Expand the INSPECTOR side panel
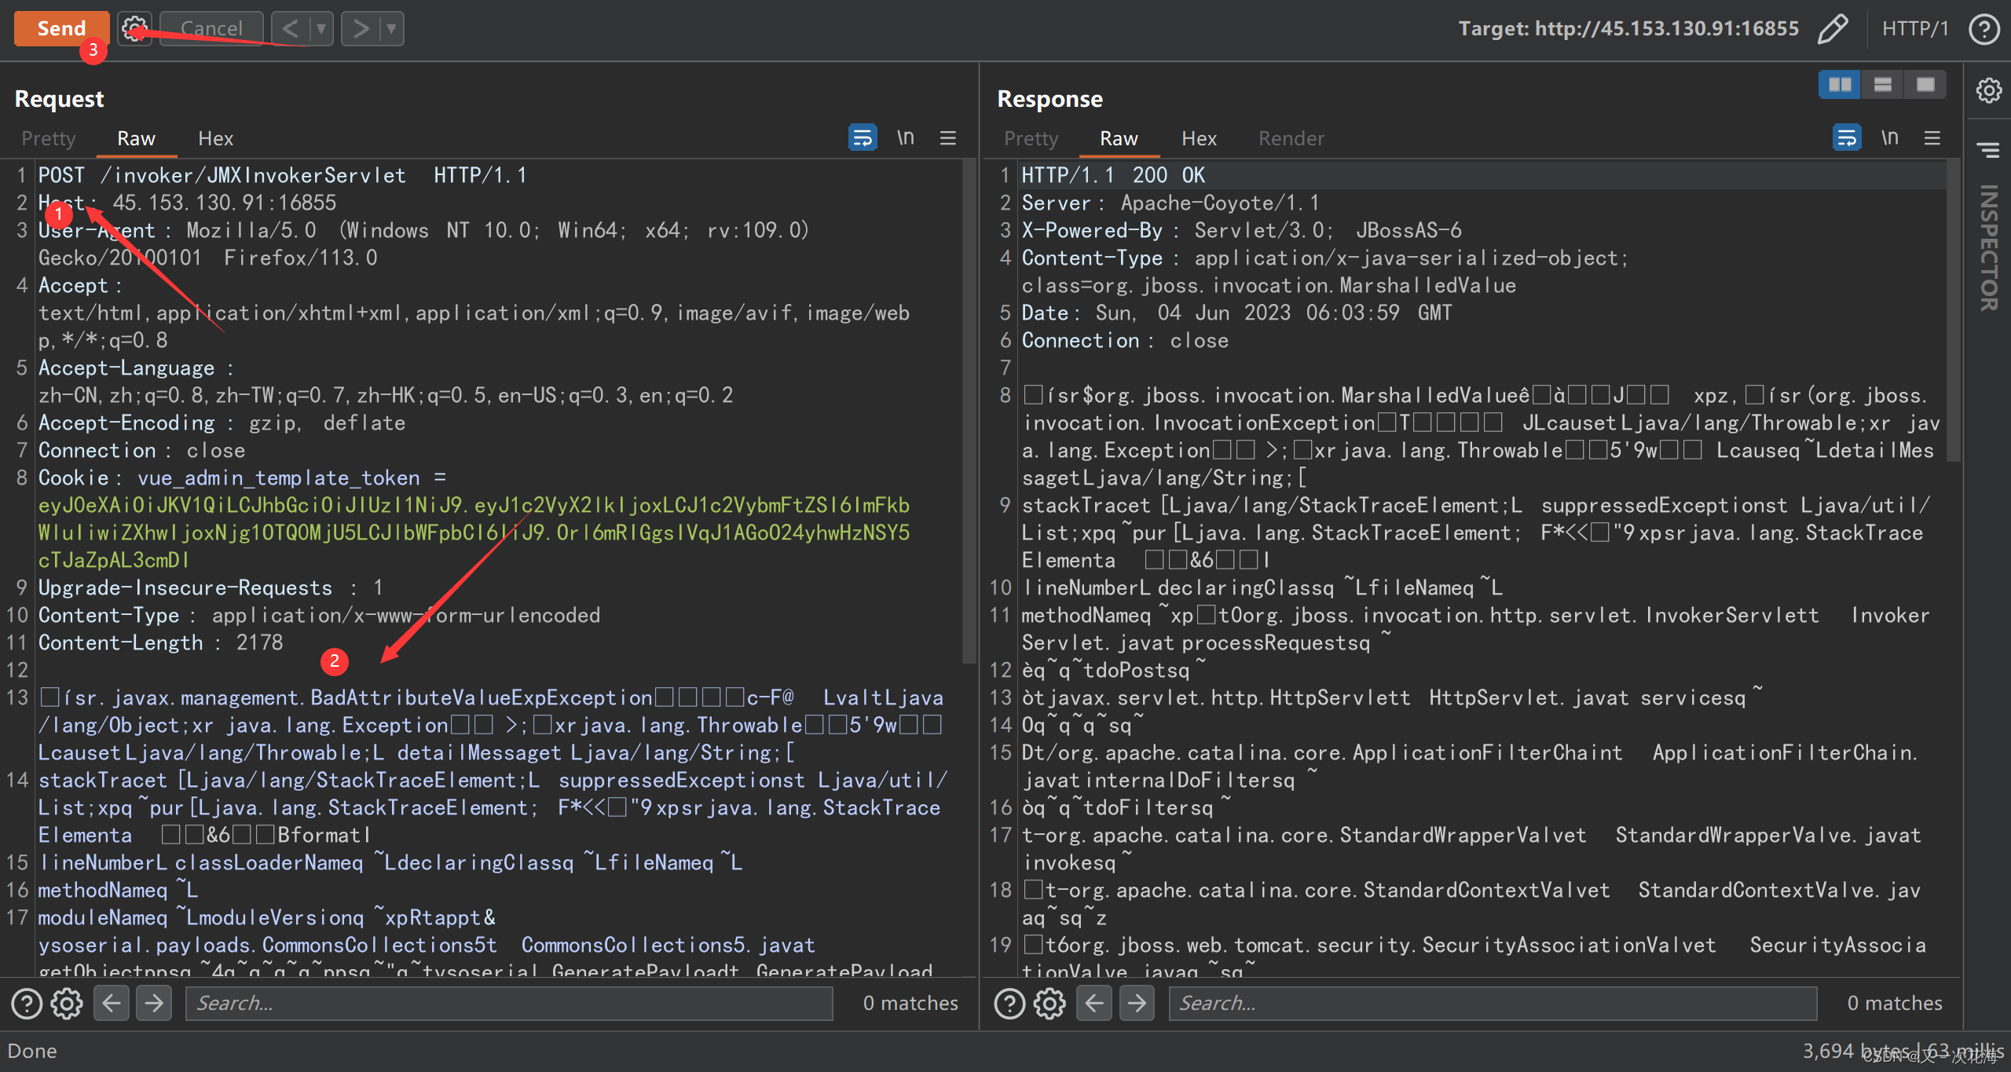2011x1072 pixels. coord(1989,247)
